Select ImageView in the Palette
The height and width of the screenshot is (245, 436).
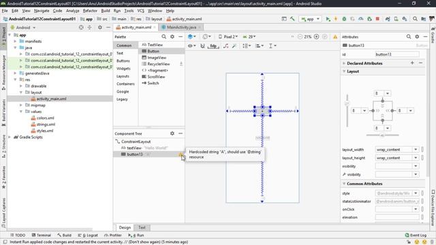pos(157,57)
